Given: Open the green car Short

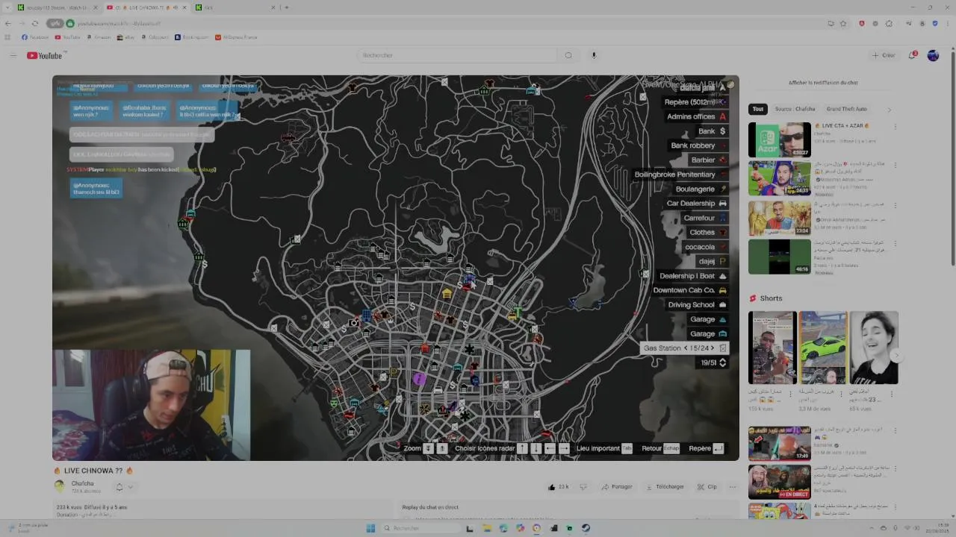Looking at the screenshot, I should 823,348.
